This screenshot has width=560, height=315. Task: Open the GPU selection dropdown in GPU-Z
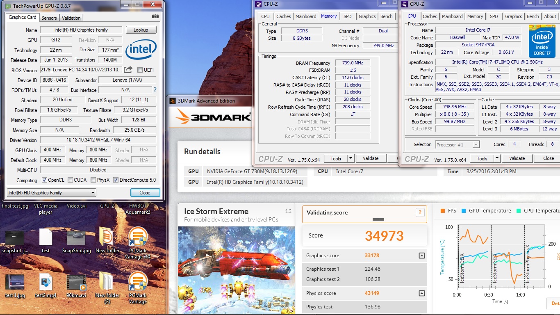pyautogui.click(x=52, y=193)
